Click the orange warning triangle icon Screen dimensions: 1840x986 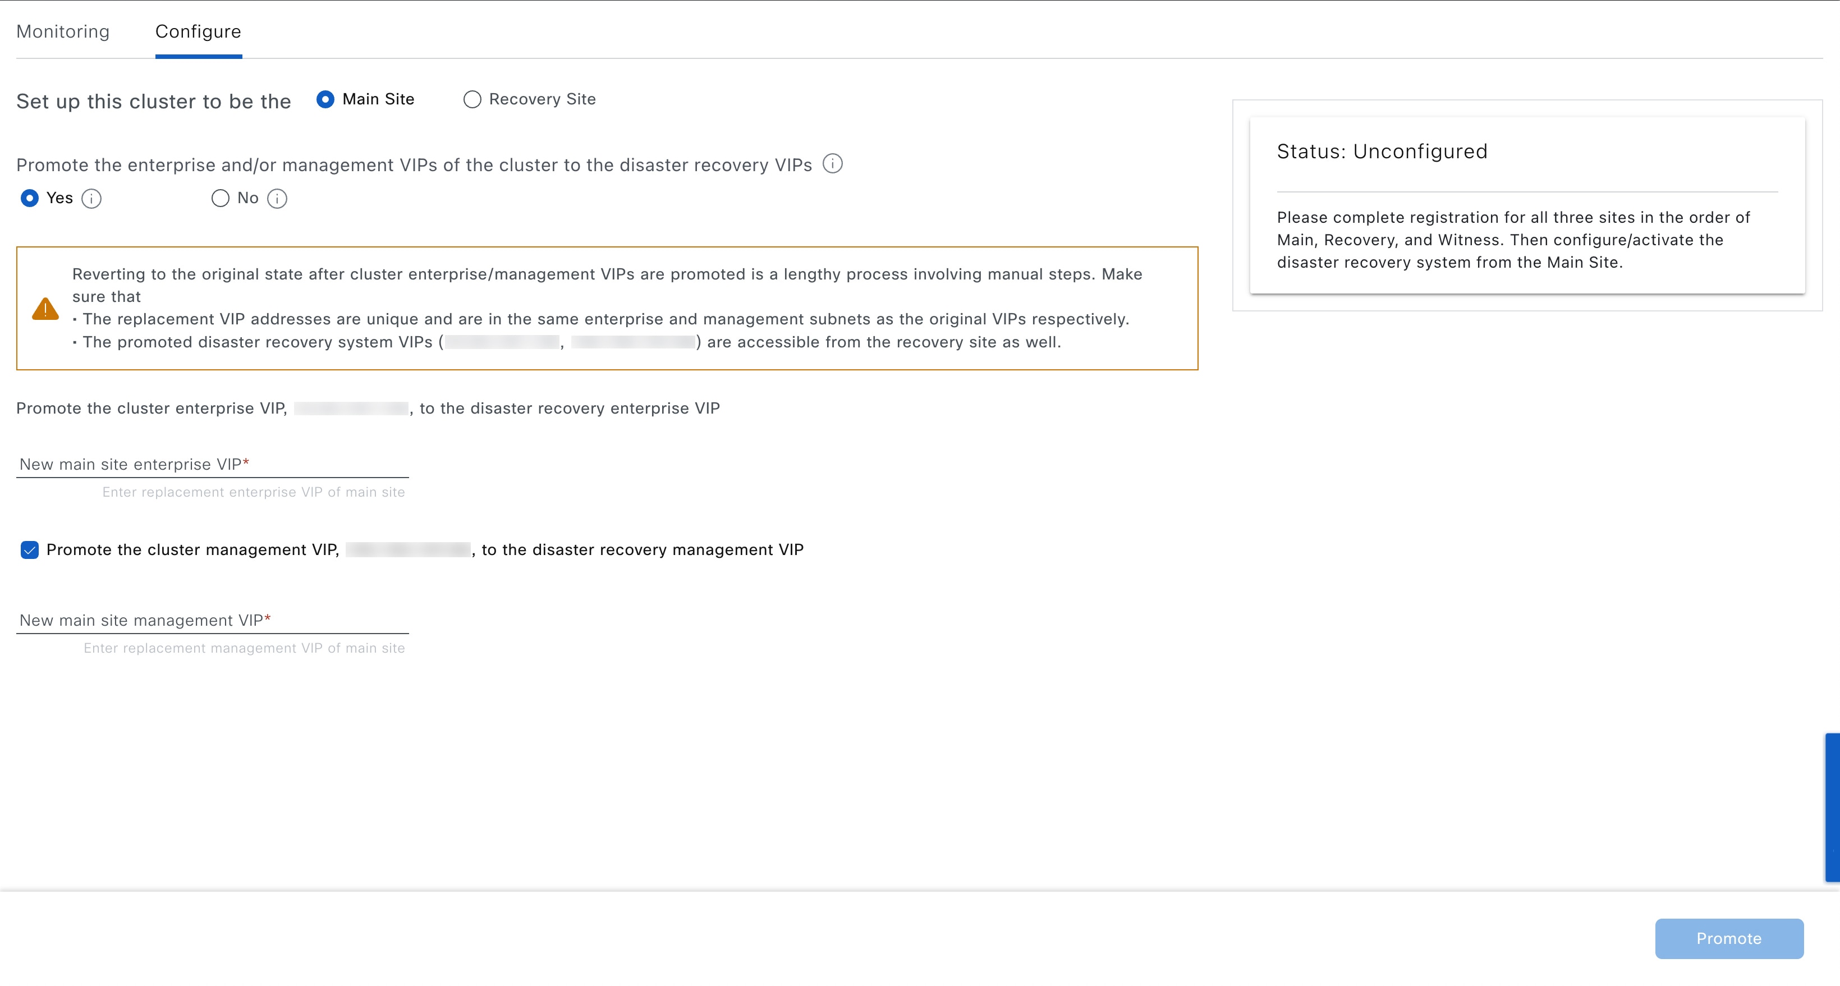pyautogui.click(x=45, y=309)
